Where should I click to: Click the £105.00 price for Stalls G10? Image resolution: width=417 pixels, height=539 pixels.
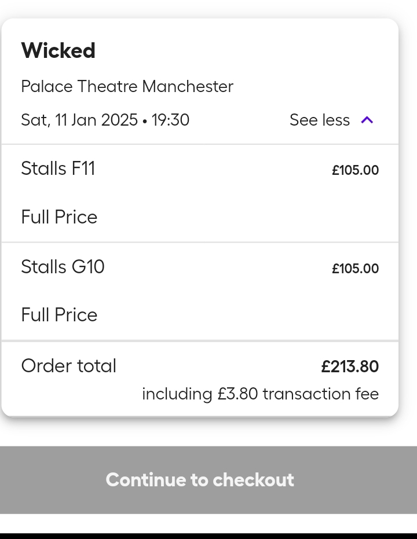tap(355, 269)
